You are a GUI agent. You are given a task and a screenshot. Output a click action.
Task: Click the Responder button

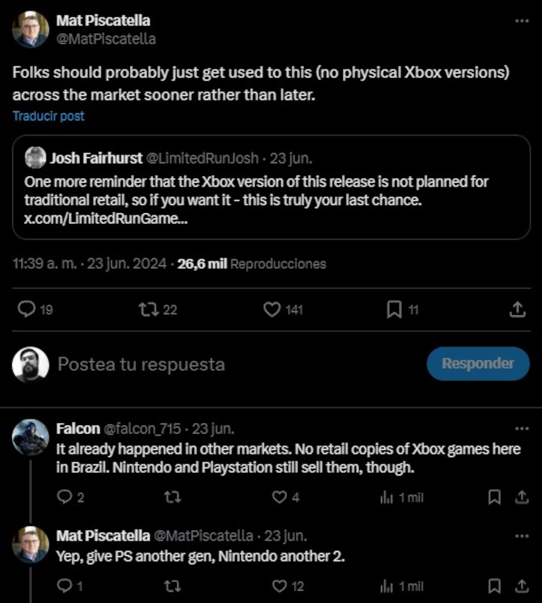[478, 364]
